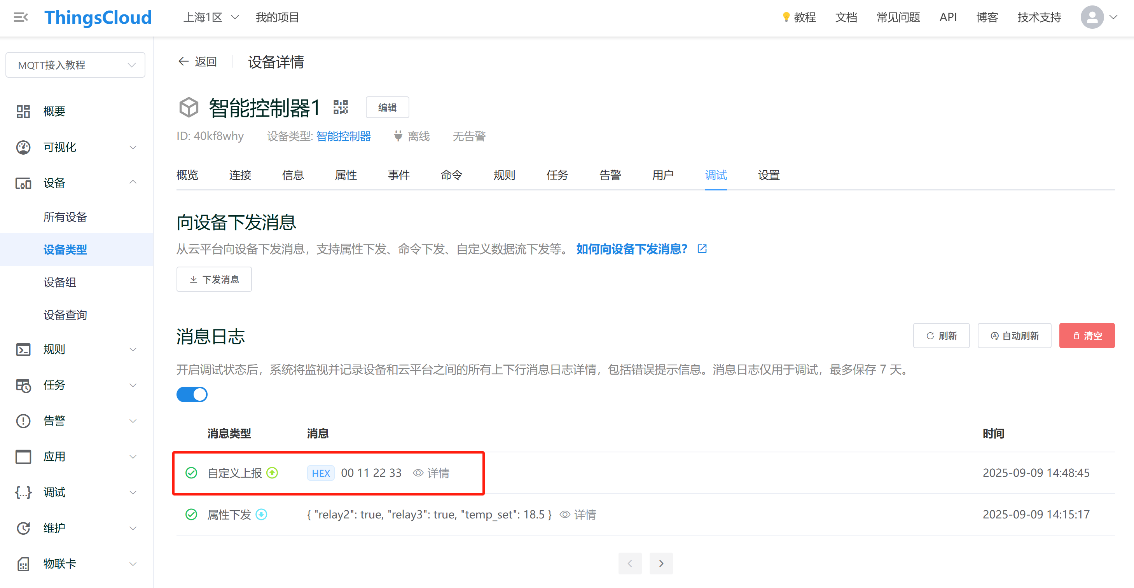View 详情 of the 自定义上报 HEX message

[x=432, y=473]
